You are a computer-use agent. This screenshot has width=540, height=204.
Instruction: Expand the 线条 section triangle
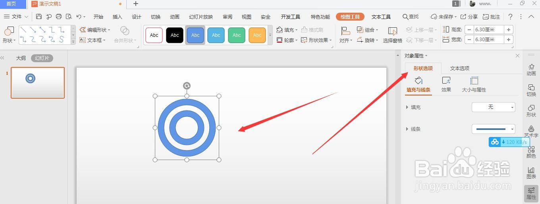tap(407, 129)
